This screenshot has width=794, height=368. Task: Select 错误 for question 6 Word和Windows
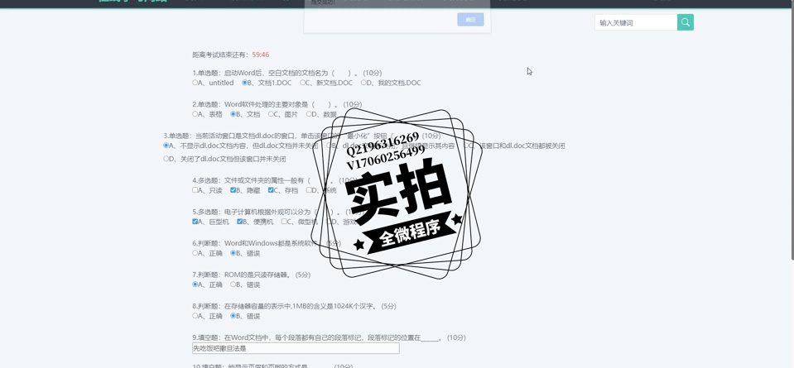coord(233,253)
